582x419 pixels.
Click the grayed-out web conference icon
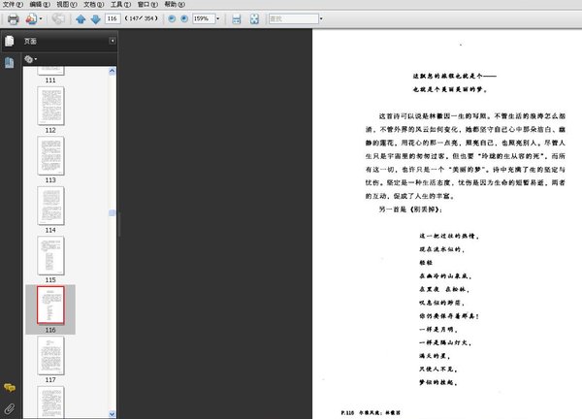(58, 19)
